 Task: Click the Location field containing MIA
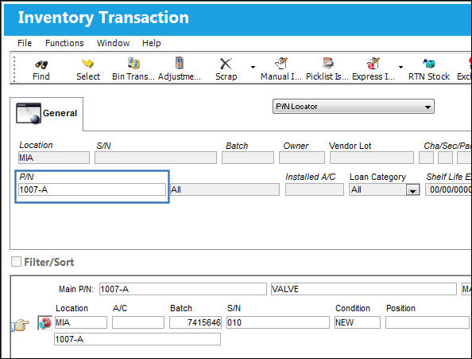(54, 158)
